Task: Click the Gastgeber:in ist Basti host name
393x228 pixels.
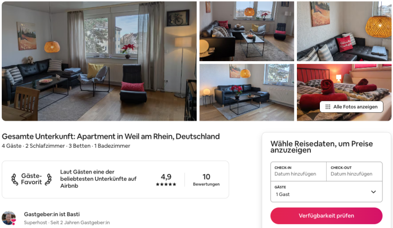Action: click(52, 214)
